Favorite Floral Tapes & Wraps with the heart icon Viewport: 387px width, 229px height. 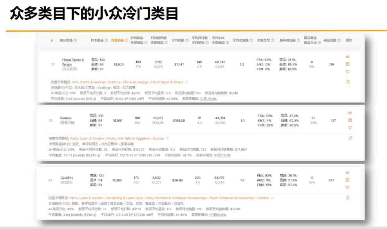[x=347, y=72]
